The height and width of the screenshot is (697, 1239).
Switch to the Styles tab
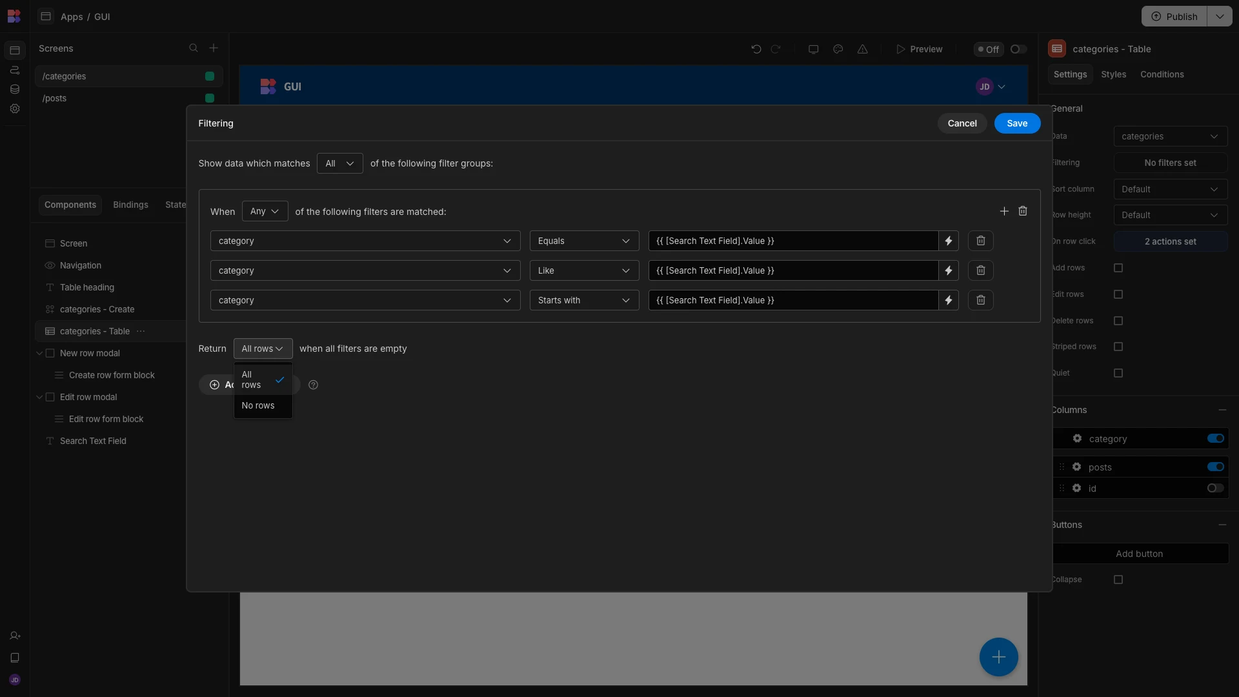[x=1113, y=74]
